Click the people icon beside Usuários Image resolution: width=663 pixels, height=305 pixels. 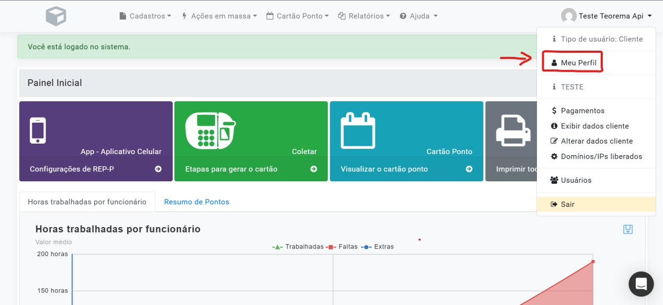(x=555, y=180)
